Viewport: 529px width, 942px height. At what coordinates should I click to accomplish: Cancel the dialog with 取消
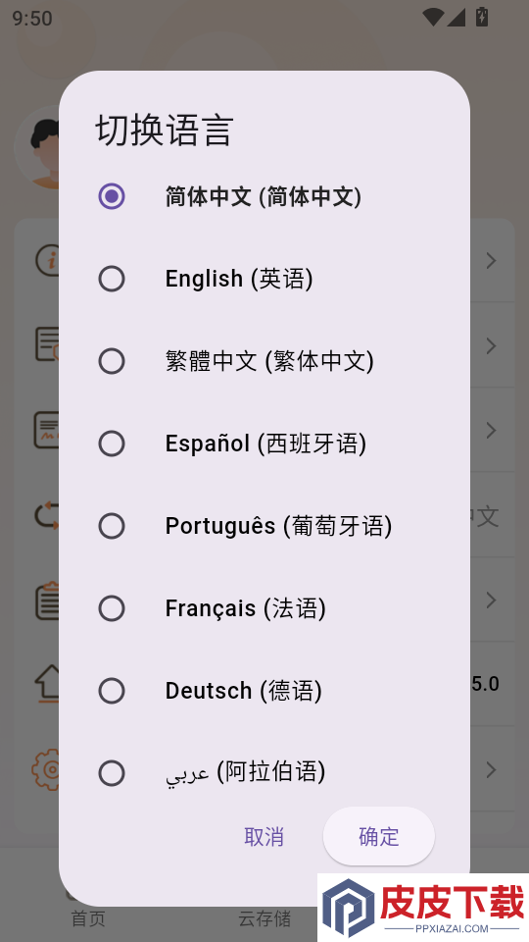[264, 836]
